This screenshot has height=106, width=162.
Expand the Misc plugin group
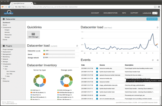2,79
